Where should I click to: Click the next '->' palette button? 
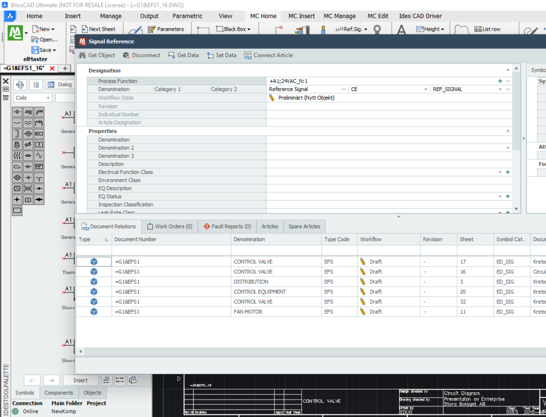click(51, 380)
